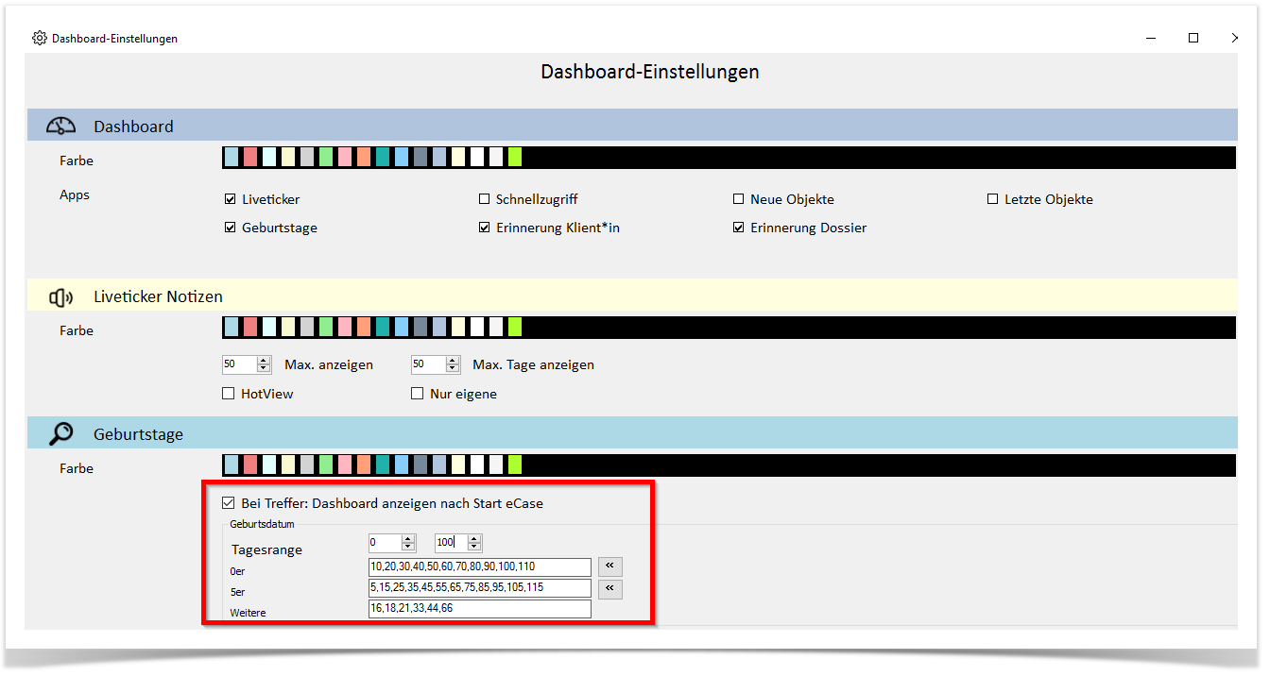This screenshot has width=1270, height=676.
Task: Click the Apps label
Action: (x=75, y=194)
